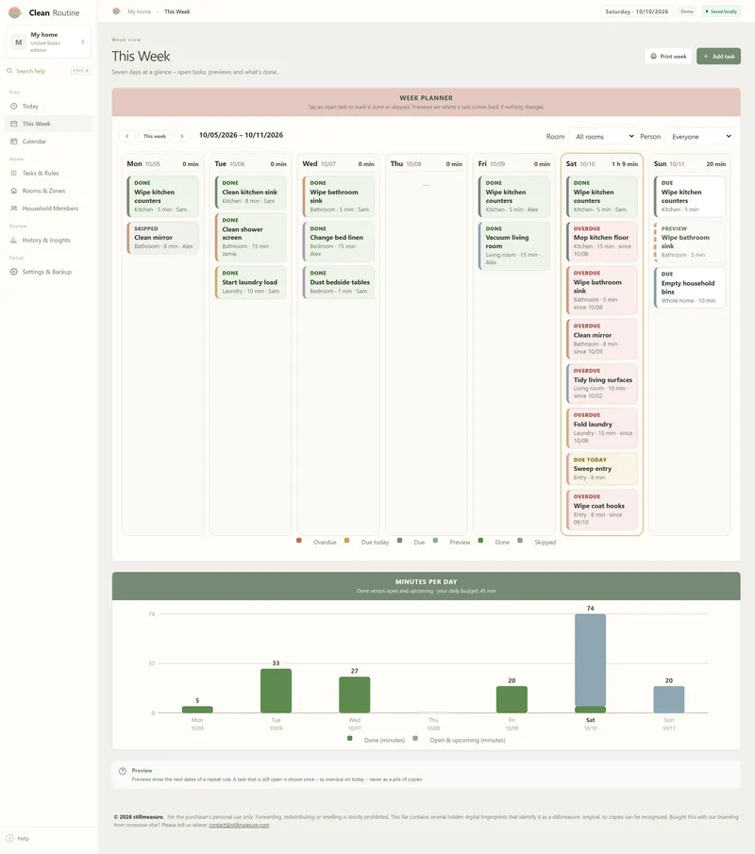Select This Week in the sidebar
This screenshot has width=755, height=854.
point(48,124)
